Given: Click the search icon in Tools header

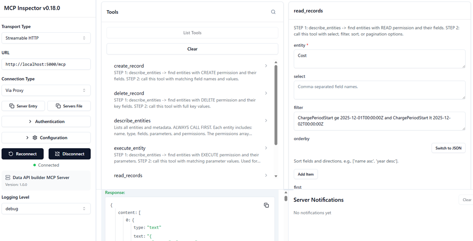Looking at the screenshot, I should (x=273, y=12).
